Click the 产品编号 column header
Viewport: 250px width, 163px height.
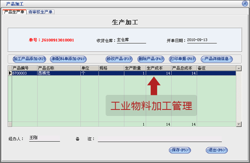coord(24,68)
